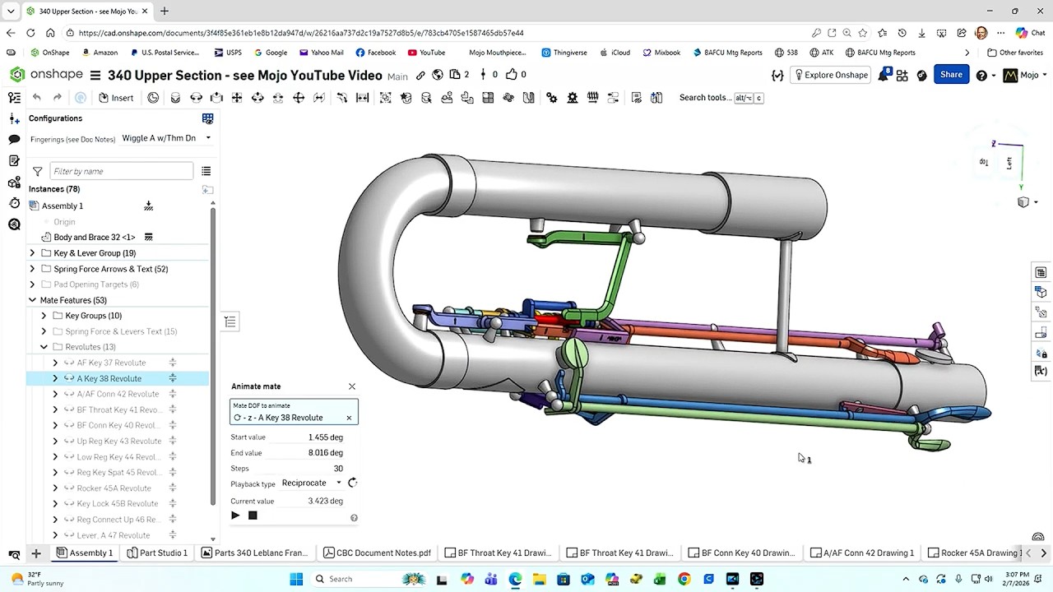
Task: Click the Filter by name field
Action: 122,171
